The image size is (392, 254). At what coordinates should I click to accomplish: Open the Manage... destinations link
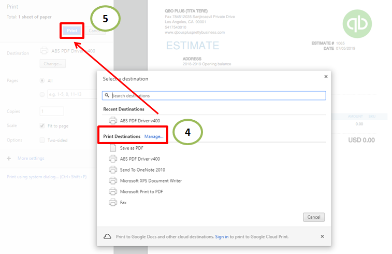click(154, 136)
